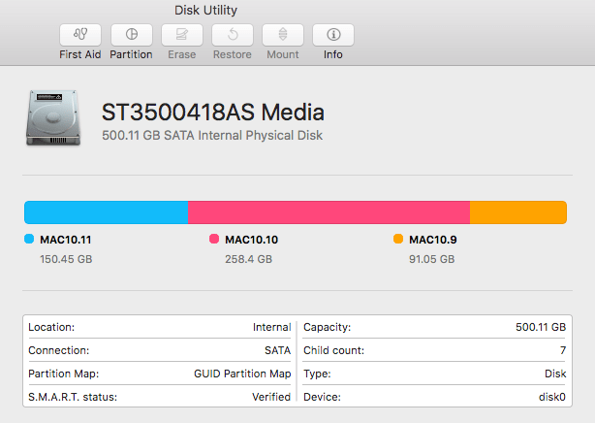Select the pink MAC10.10 bar segment
The height and width of the screenshot is (423, 595).
(329, 212)
